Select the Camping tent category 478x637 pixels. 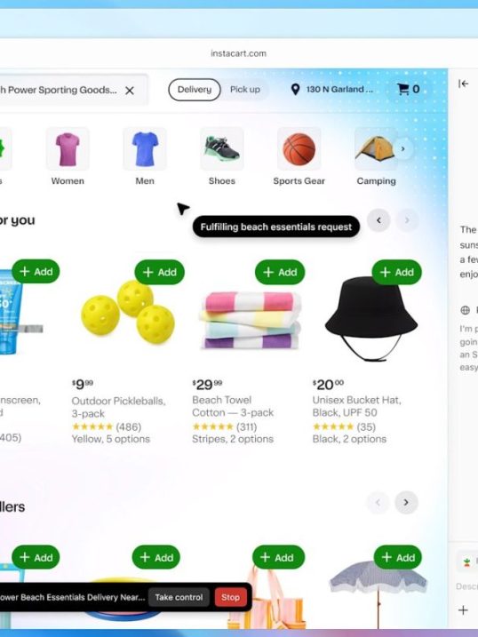tap(376, 148)
